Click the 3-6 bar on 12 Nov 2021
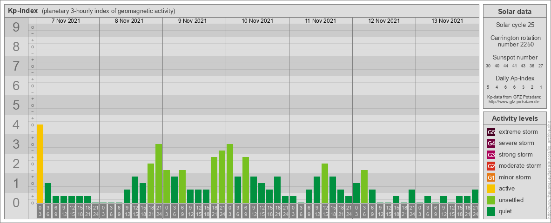551x223 pixels. (x=364, y=187)
